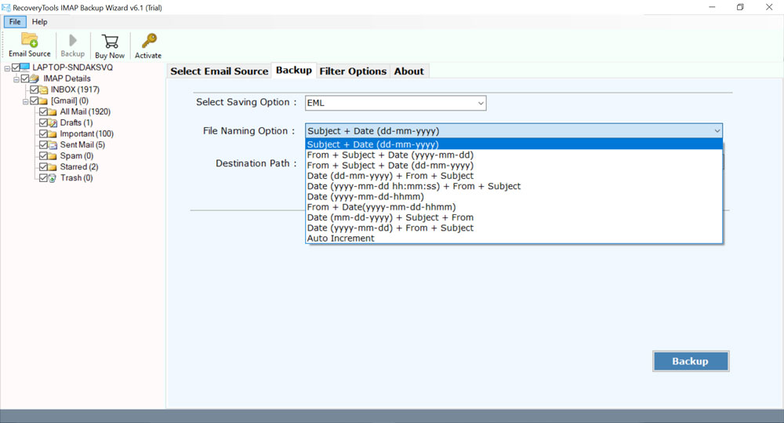Click the Spam folder icon
784x423 pixels.
(53, 155)
